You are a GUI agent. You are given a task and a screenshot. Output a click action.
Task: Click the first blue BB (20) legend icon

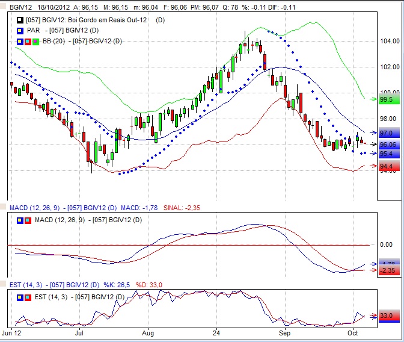point(20,42)
